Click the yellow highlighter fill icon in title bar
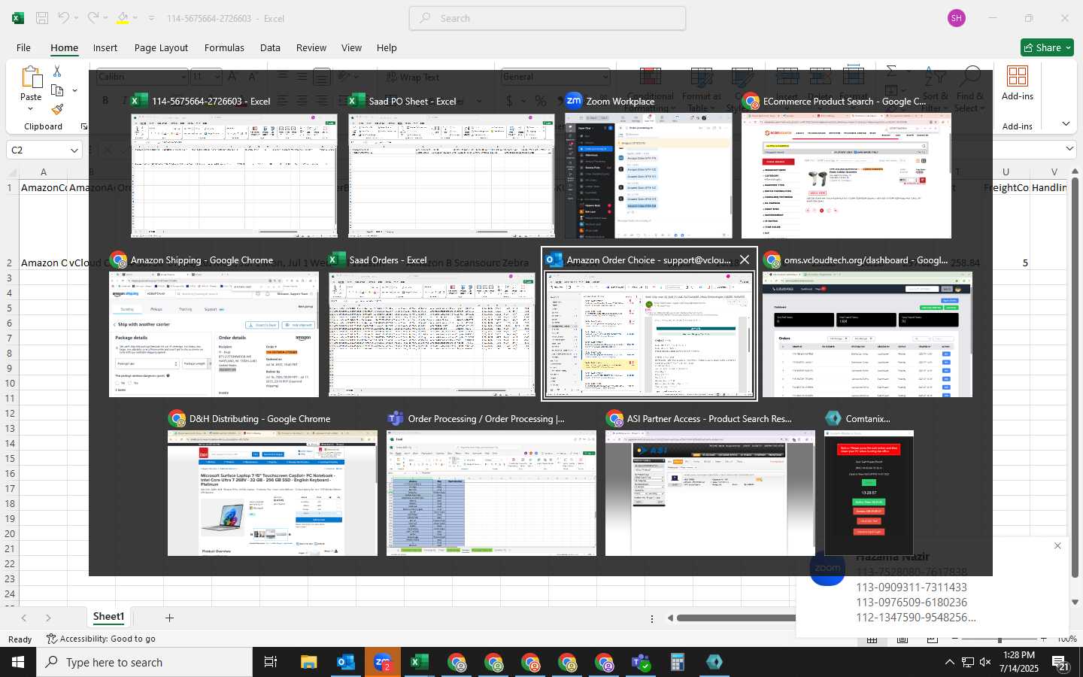The image size is (1083, 677). coord(123,18)
